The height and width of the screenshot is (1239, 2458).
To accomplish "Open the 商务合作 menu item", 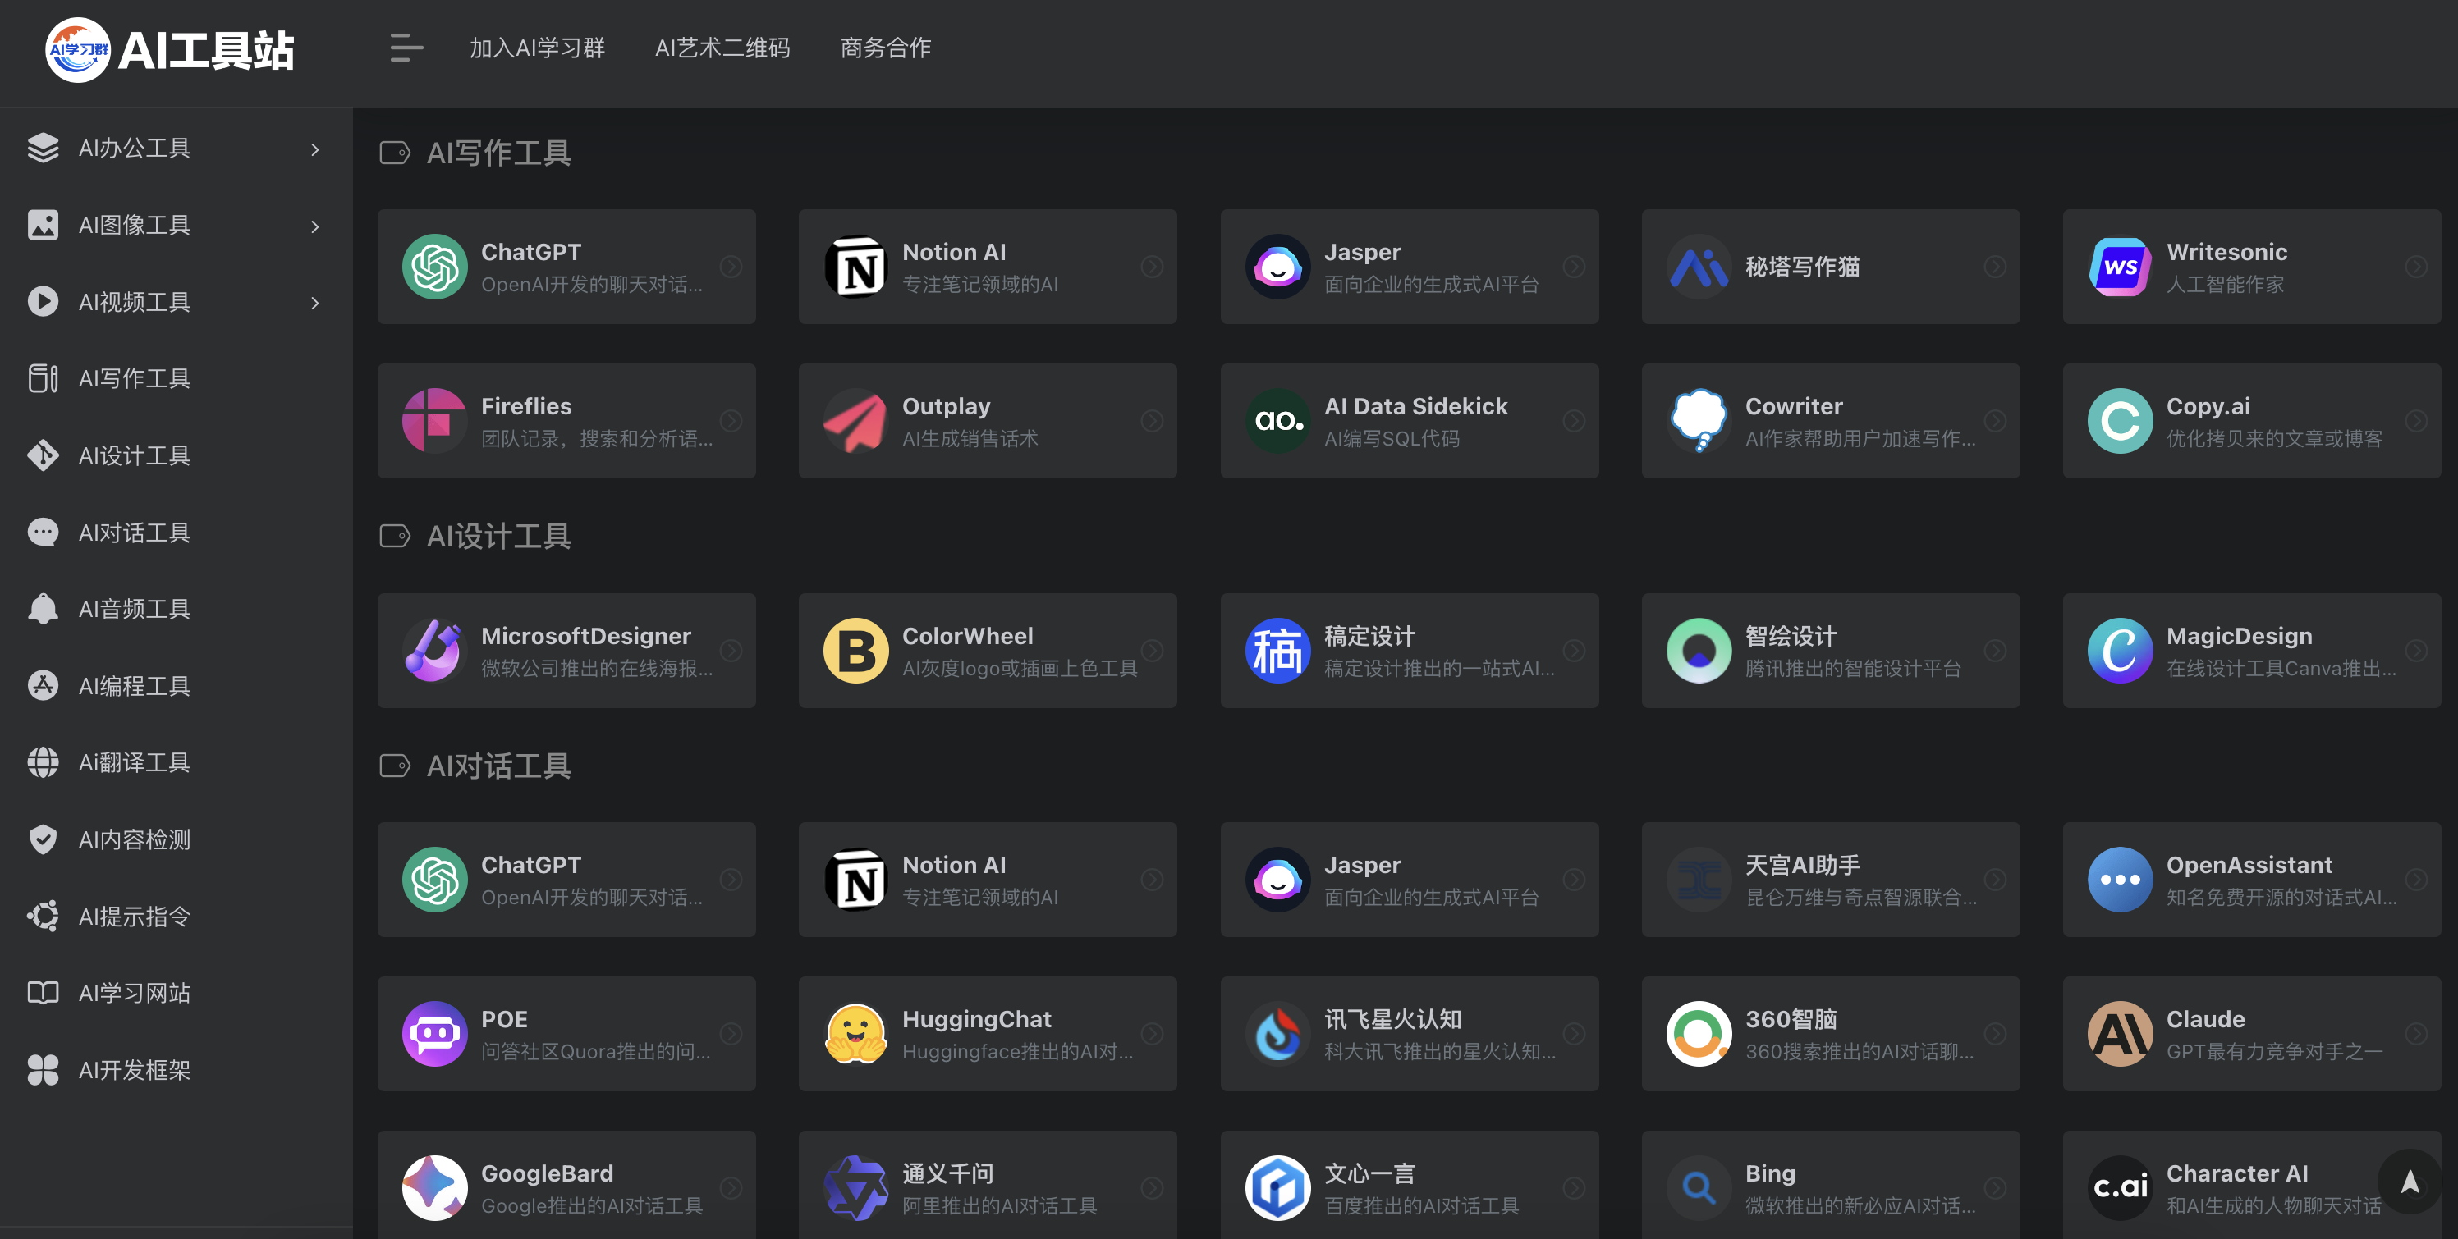I will pos(886,48).
